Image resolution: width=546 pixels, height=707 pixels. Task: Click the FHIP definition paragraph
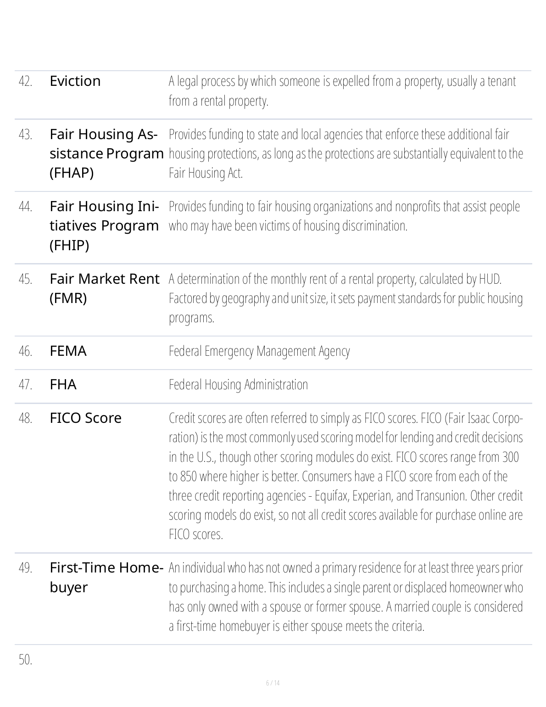tap(344, 216)
